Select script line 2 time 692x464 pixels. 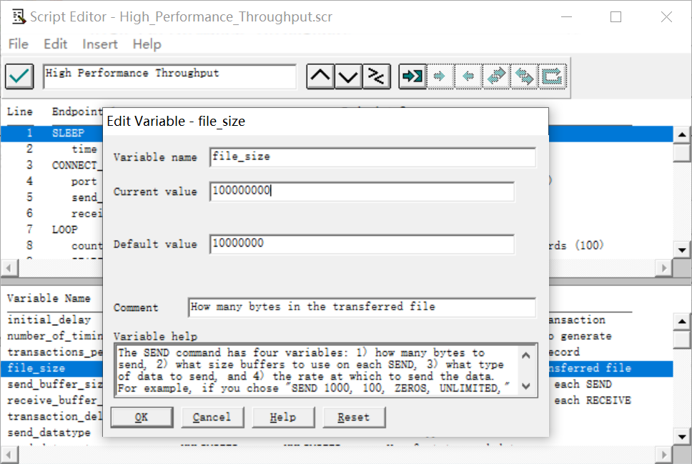pyautogui.click(x=52, y=149)
